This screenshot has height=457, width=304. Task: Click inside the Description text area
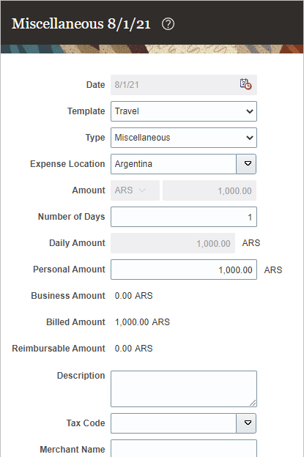coord(184,389)
